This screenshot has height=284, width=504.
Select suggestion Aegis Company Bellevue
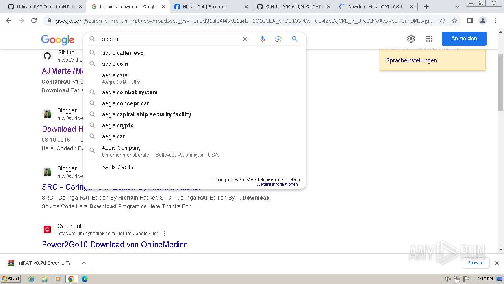[x=195, y=151]
